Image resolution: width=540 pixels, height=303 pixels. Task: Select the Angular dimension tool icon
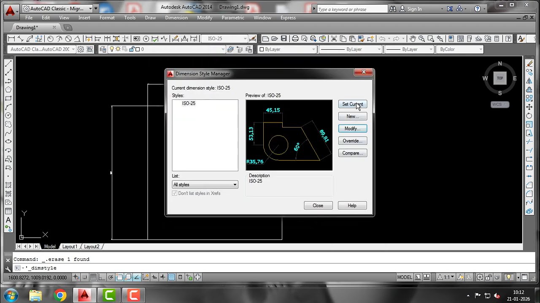(77, 39)
